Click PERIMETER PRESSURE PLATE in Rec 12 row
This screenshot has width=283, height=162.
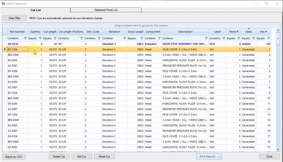(x=185, y=109)
